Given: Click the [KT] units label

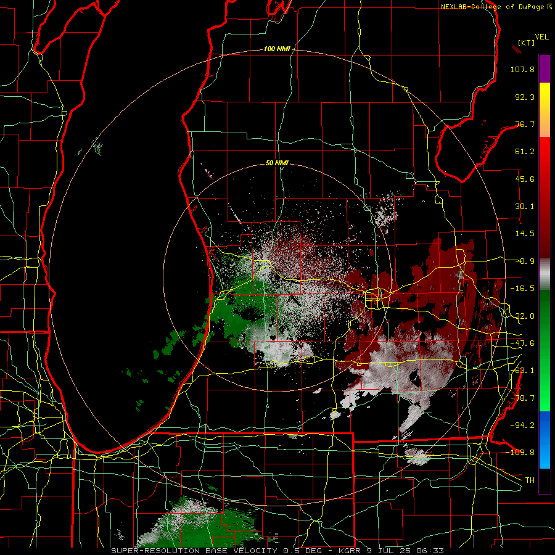Looking at the screenshot, I should coord(527,43).
